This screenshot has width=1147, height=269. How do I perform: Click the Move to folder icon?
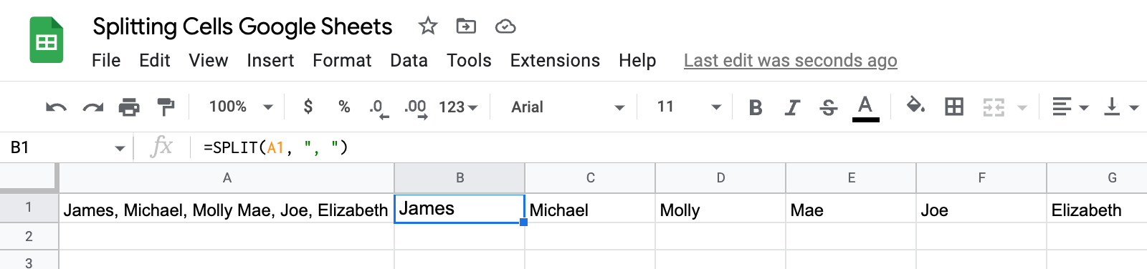click(466, 26)
